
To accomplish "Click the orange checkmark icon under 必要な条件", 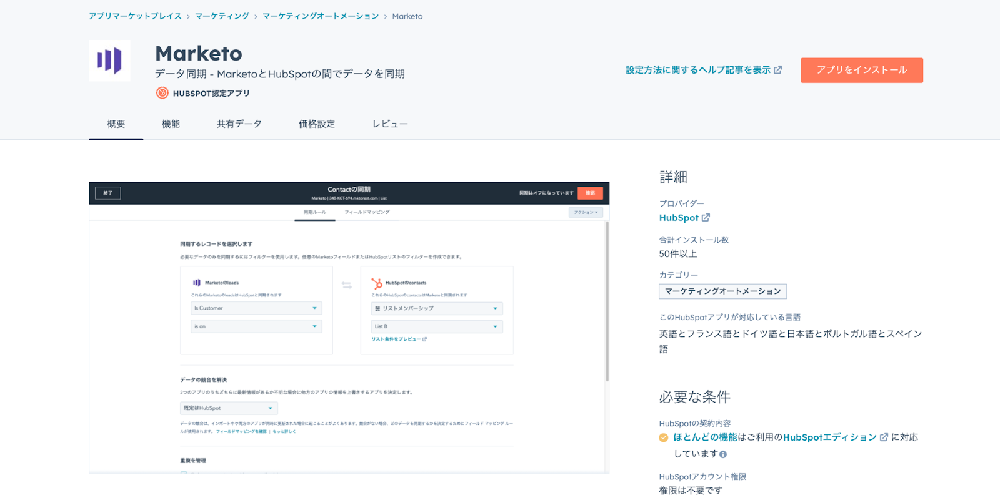I will coord(664,437).
